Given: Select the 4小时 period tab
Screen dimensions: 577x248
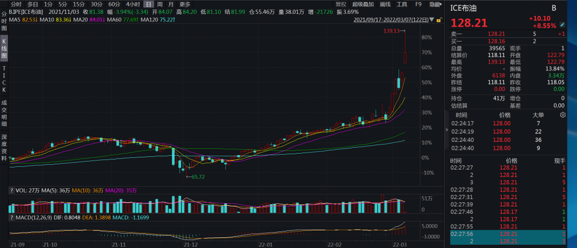Looking at the screenshot, I should coord(132,4).
